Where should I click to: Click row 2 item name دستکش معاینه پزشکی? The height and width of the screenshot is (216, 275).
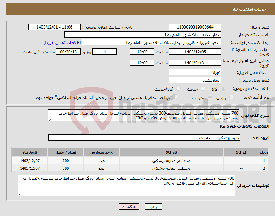[171, 168]
